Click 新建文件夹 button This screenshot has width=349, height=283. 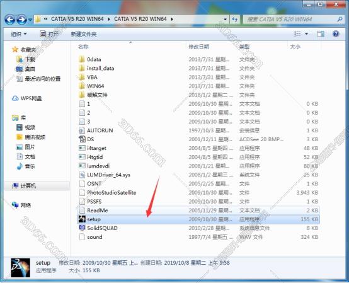coord(84,34)
